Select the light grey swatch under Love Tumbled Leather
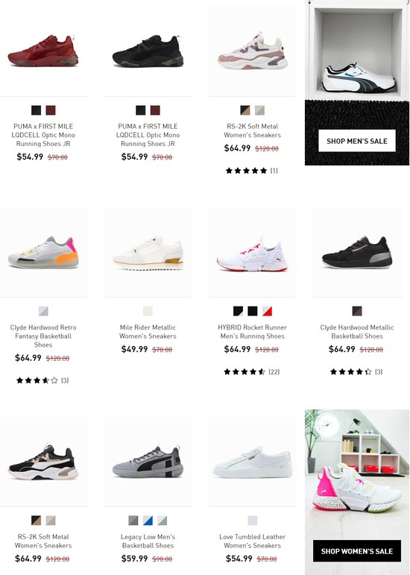The image size is (410, 575). tap(253, 520)
